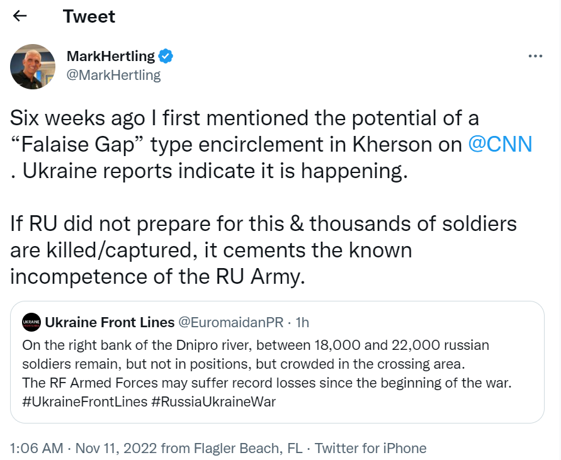Screen dimensions: 561x460
Task: Click the @MarkHertling handle
Action: click(113, 76)
